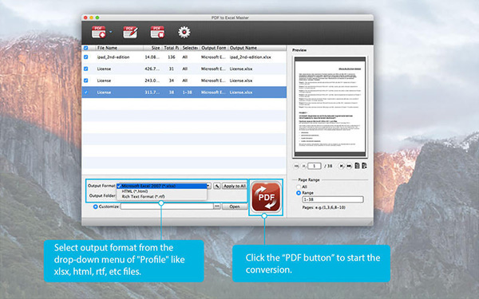Click the rightmost page-view icon under preview

click(x=364, y=166)
